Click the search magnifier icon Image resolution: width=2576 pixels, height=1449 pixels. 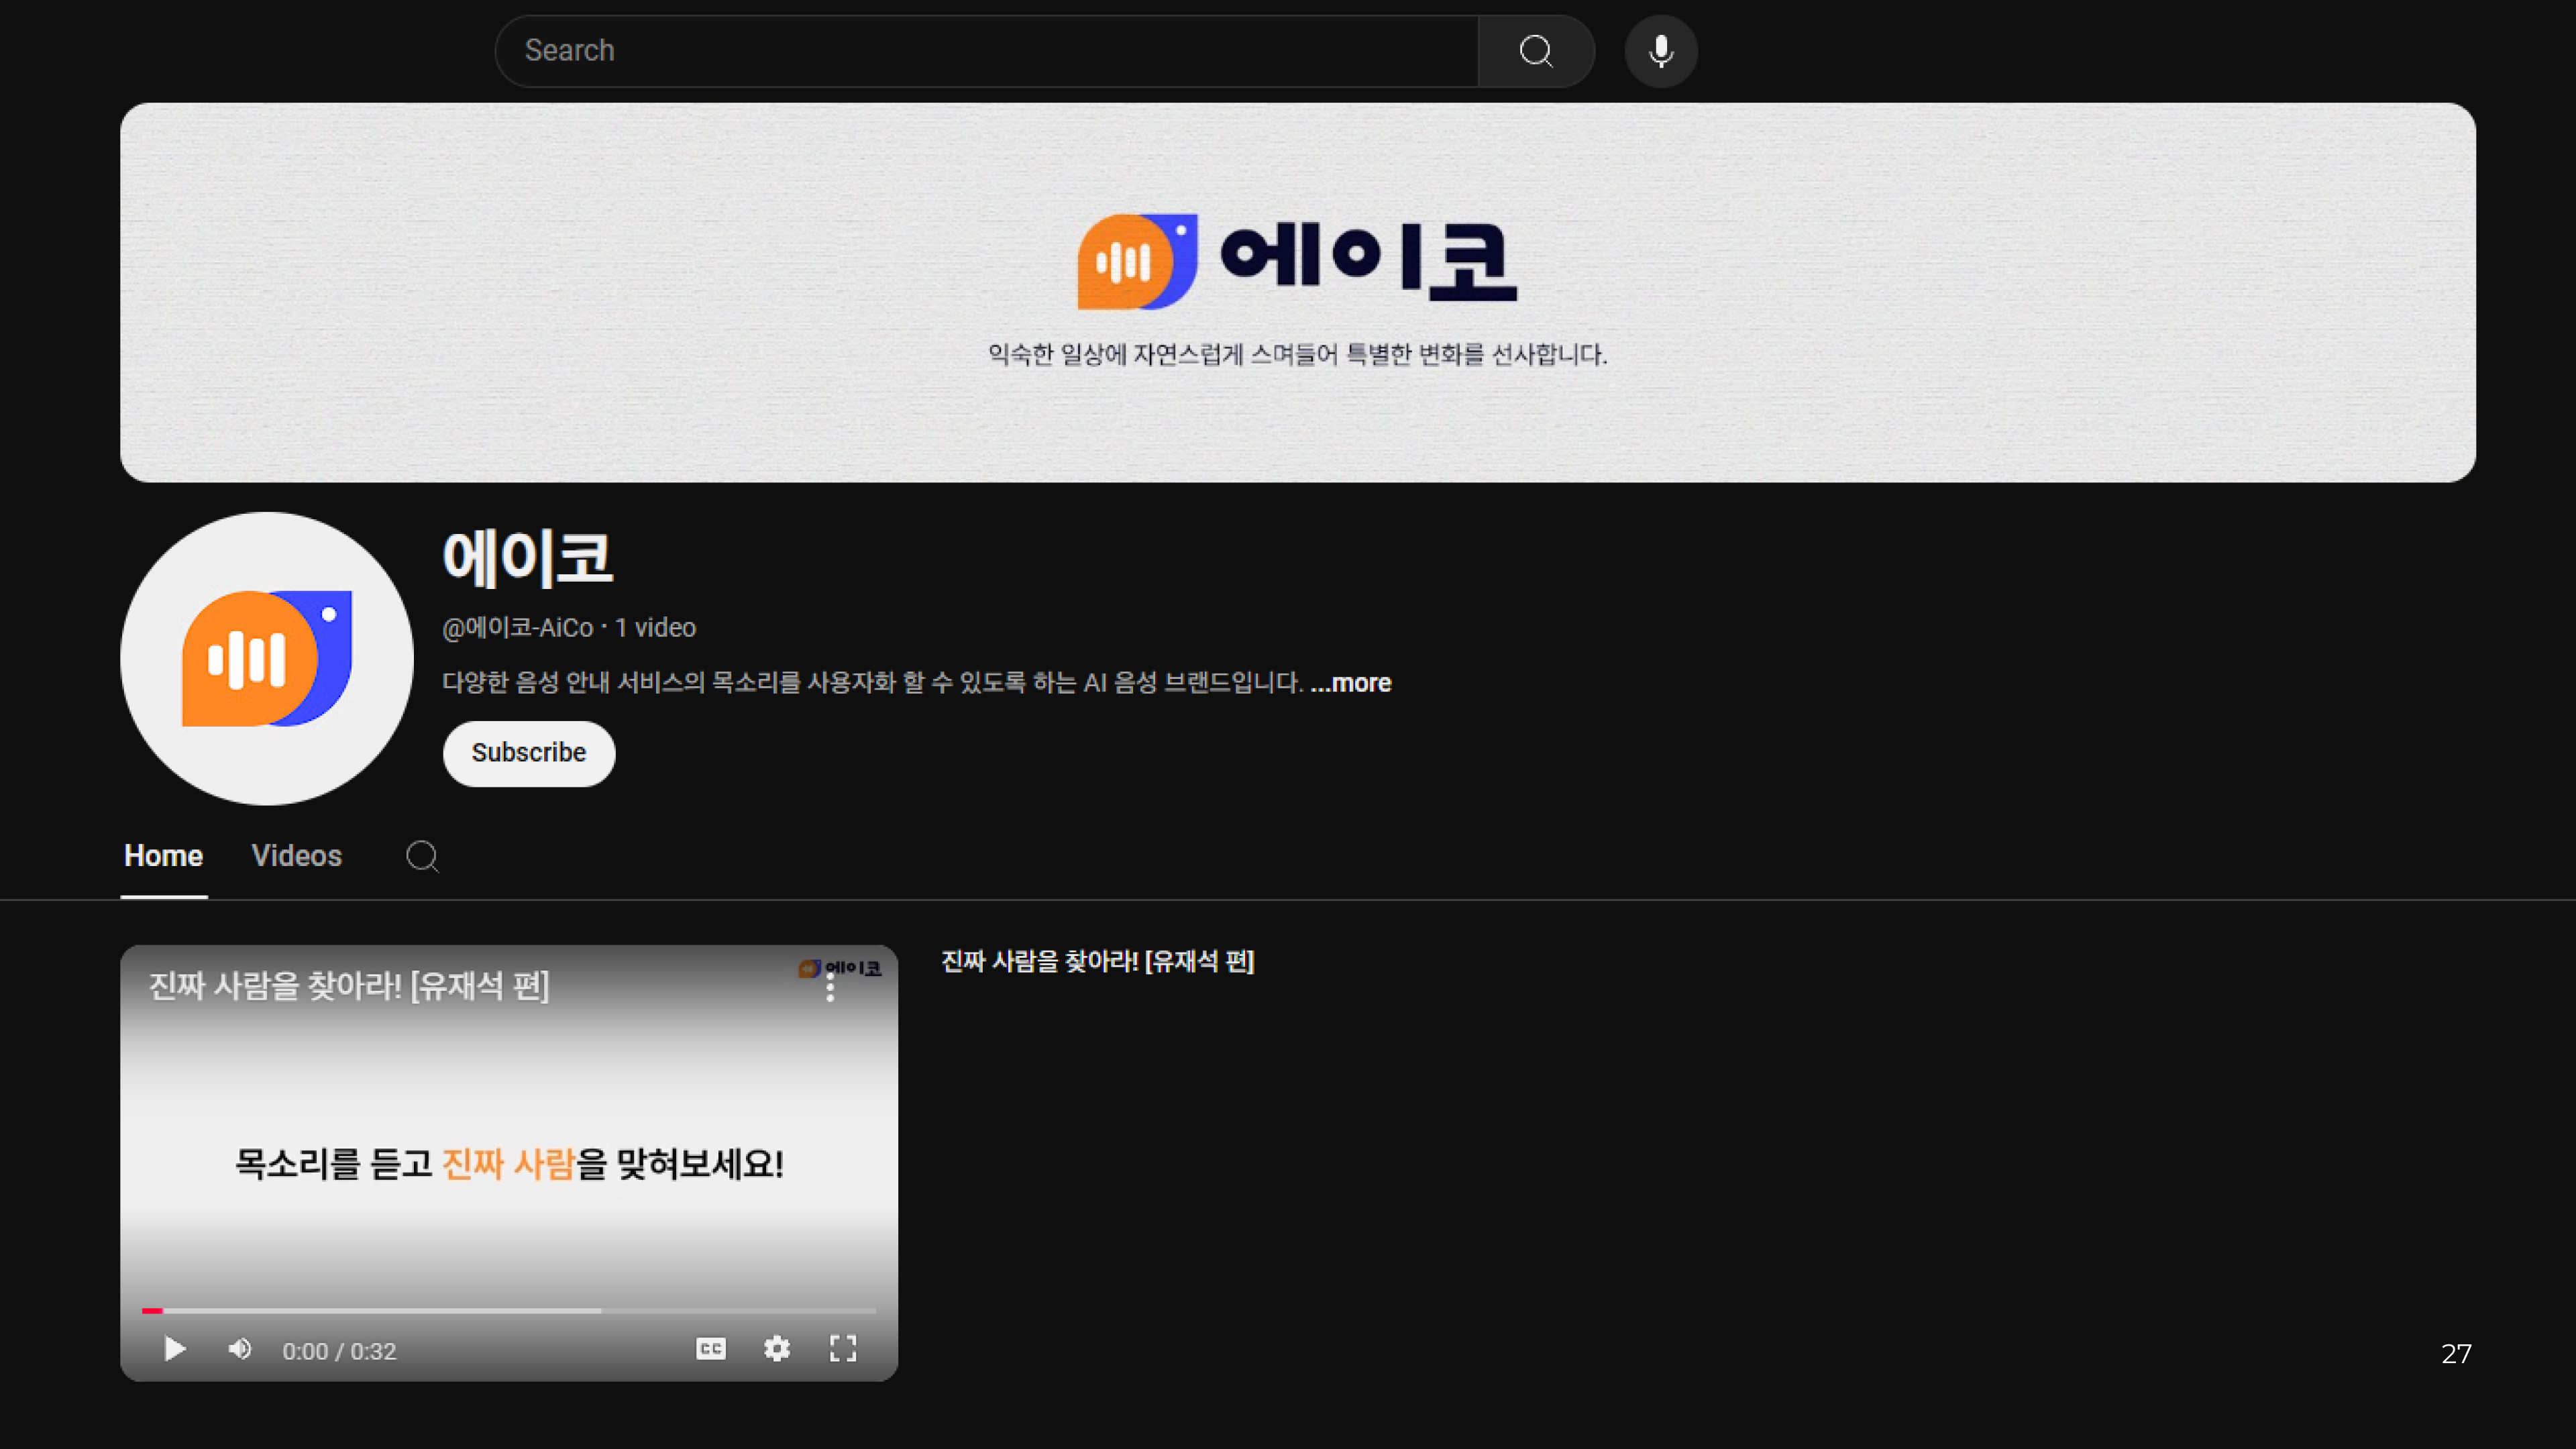click(1535, 51)
